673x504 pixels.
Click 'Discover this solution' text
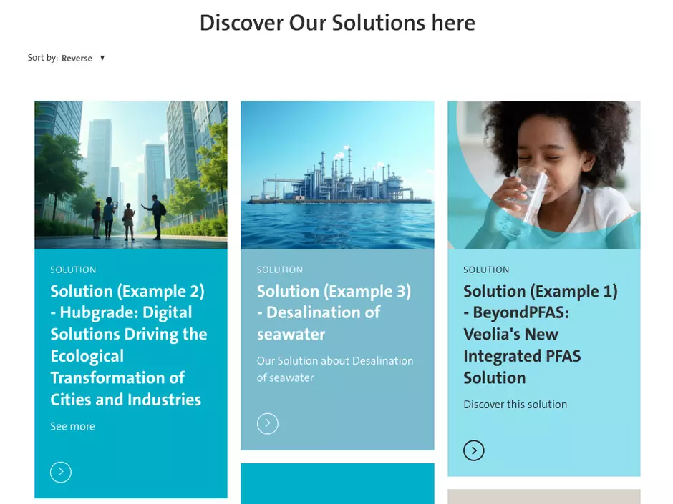(x=515, y=404)
